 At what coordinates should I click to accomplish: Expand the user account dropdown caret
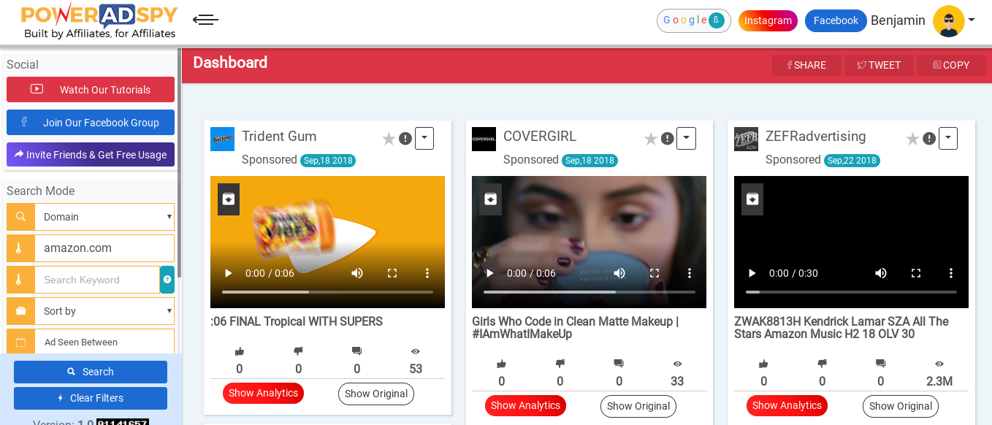click(972, 20)
